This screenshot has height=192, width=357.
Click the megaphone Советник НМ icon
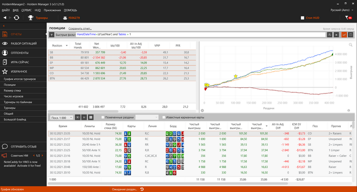coord(4,156)
